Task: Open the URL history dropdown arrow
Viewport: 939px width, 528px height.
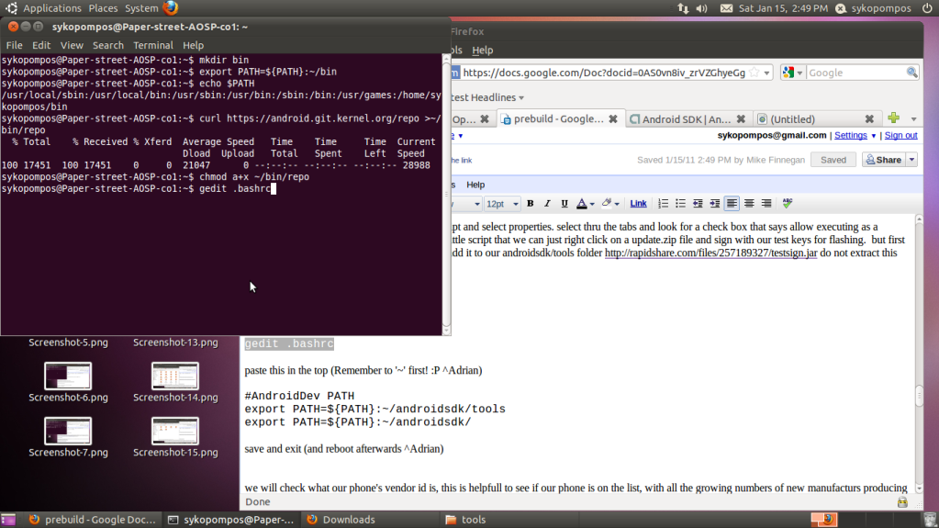Action: [x=766, y=73]
